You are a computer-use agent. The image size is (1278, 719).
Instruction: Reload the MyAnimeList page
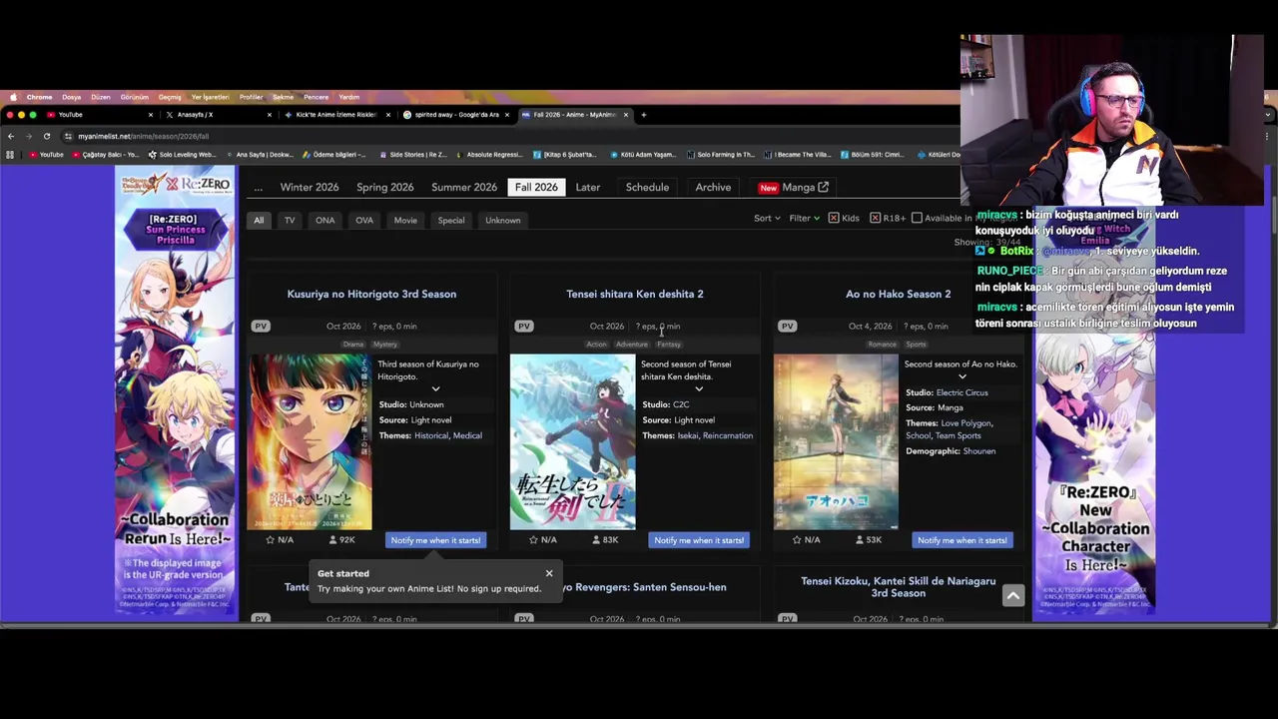pos(46,136)
